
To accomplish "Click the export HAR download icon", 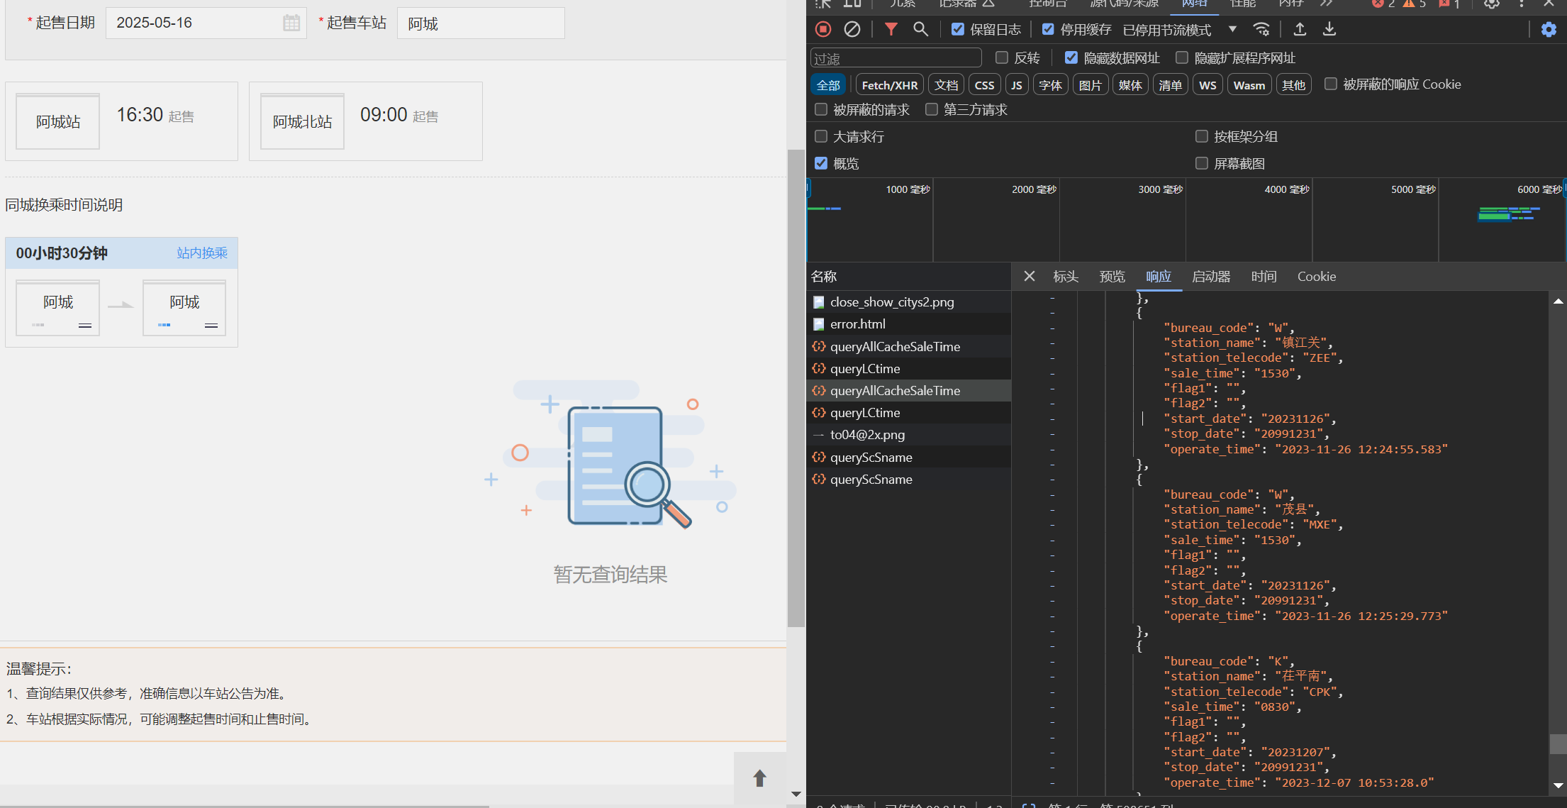I will point(1329,29).
